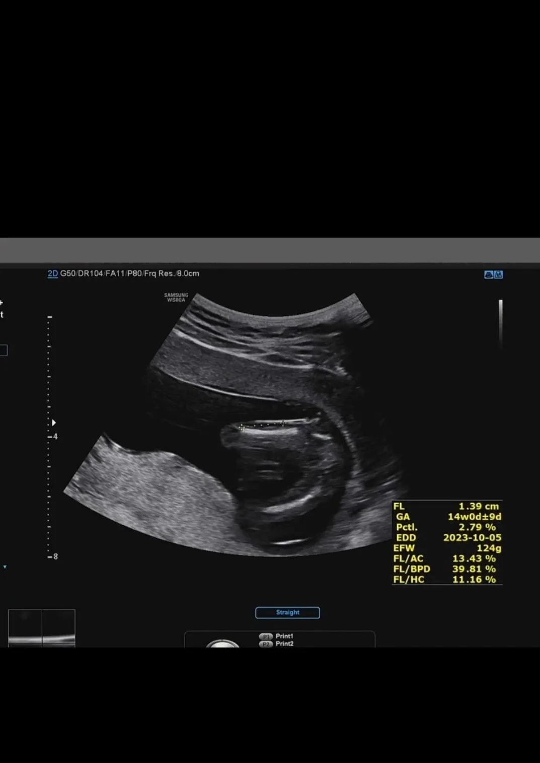This screenshot has height=763, width=540.
Task: Click the right blue icon at top right
Action: click(x=498, y=274)
